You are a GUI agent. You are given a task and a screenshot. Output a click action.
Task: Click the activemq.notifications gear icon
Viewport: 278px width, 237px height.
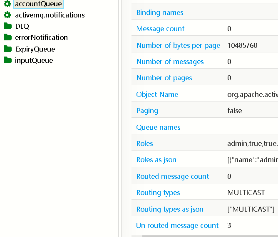[x=7, y=15]
